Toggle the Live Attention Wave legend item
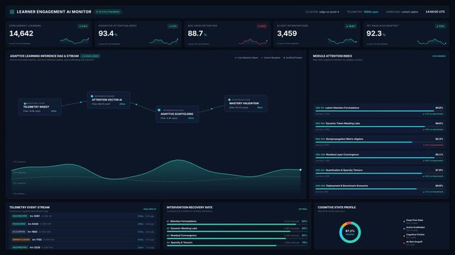The width and height of the screenshot is (455, 255). (246, 57)
